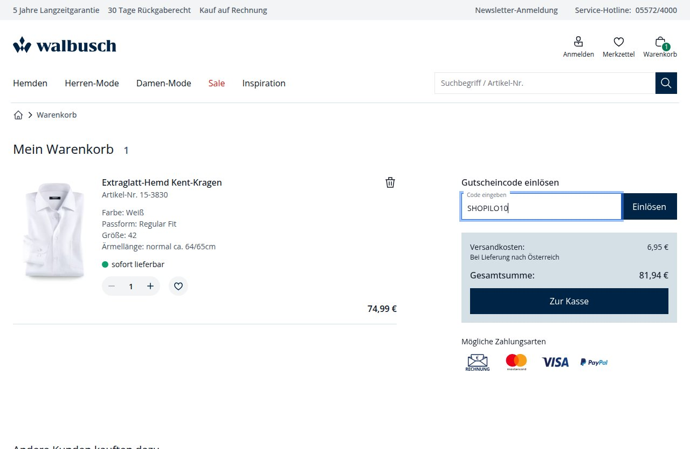This screenshot has height=449, width=690.
Task: Click the Gutscheincode input field
Action: click(541, 207)
